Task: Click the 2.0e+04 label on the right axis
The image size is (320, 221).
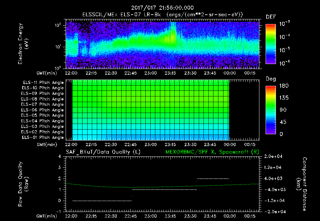Action: (273, 156)
